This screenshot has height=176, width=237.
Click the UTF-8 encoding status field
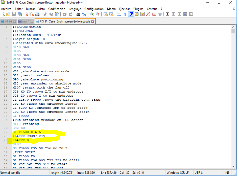198,173
